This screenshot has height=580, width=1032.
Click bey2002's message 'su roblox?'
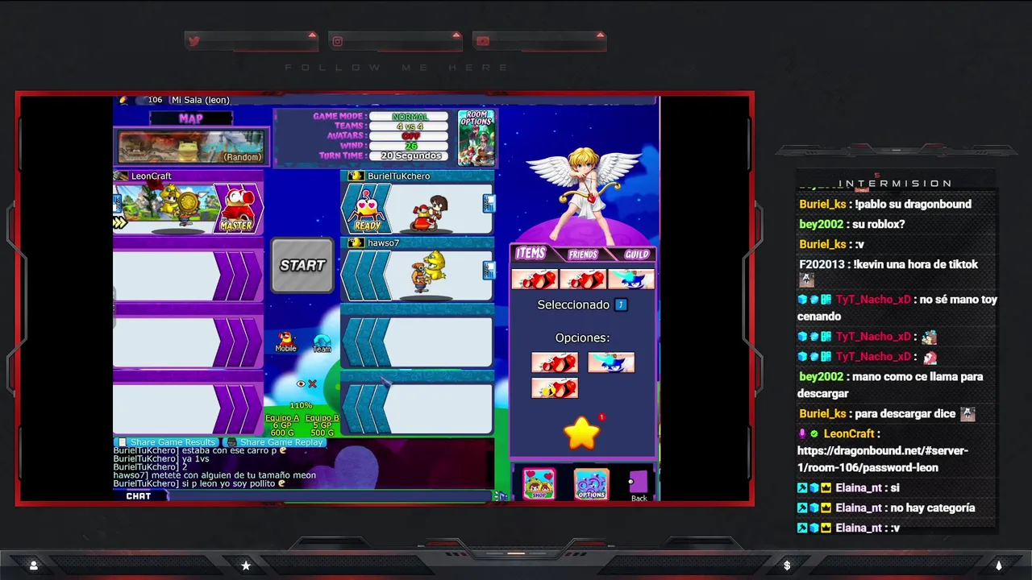pos(880,224)
